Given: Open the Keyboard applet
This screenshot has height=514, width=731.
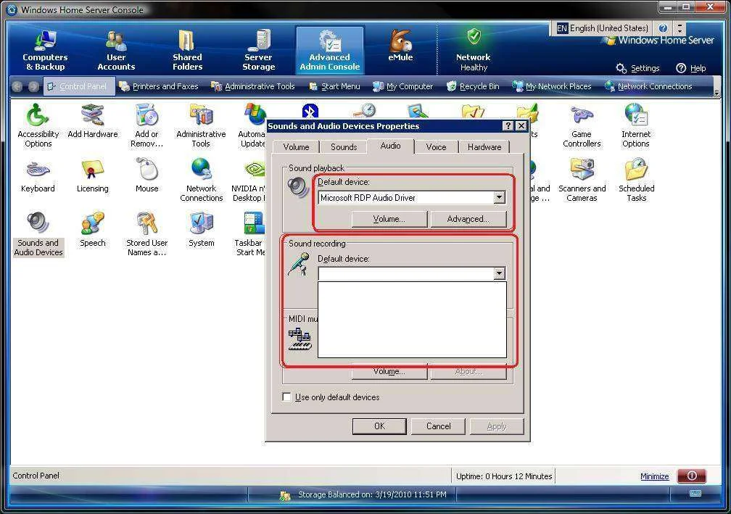Looking at the screenshot, I should 38,176.
